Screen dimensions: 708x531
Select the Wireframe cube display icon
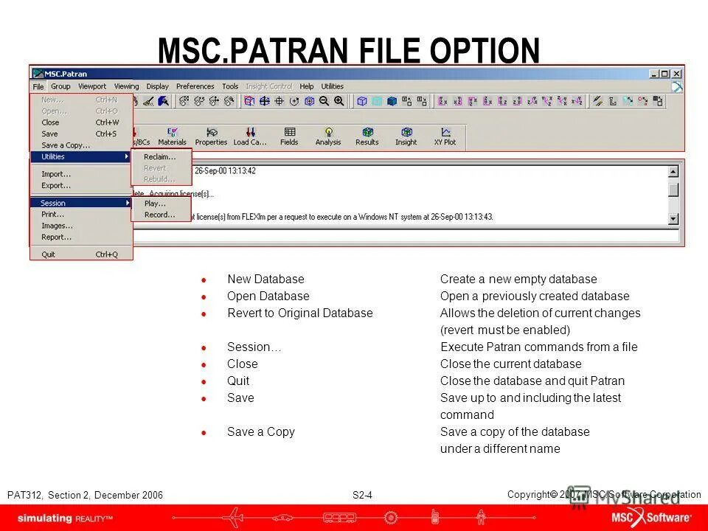click(x=361, y=101)
